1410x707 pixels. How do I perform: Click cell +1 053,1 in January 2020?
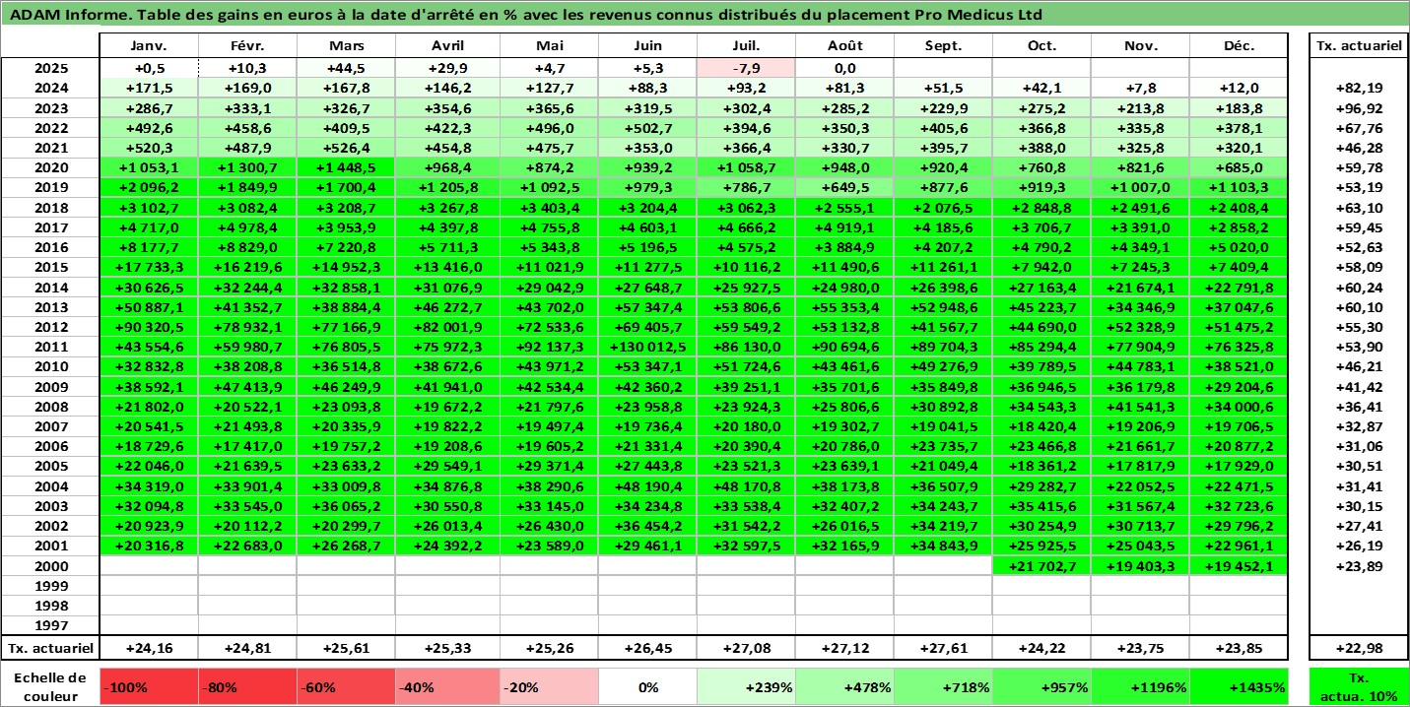149,166
